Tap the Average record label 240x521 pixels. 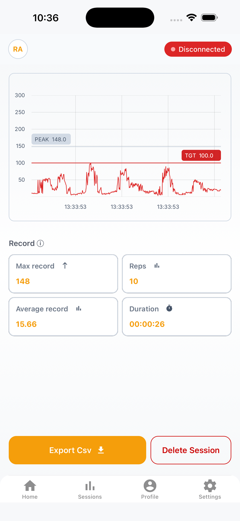click(42, 309)
